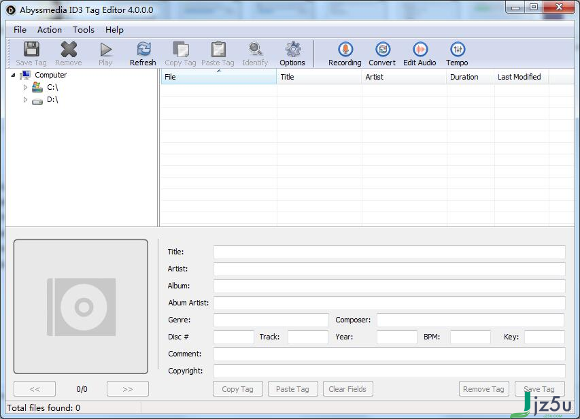
Task: Focus the BPM input field
Action: [x=471, y=337]
